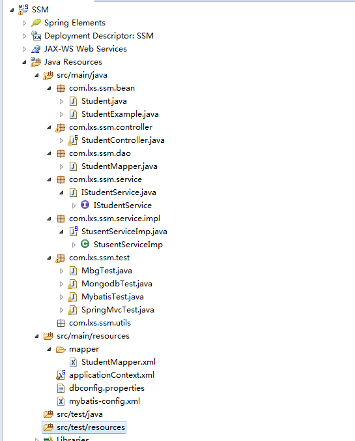Collapse the mapper folder
The image size is (355, 441).
click(49, 349)
